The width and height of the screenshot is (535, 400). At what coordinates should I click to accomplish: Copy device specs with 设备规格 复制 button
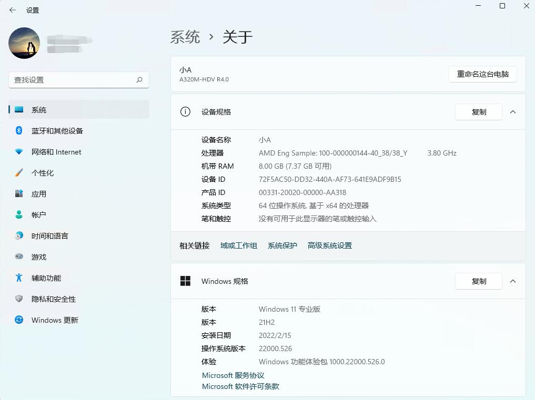479,112
